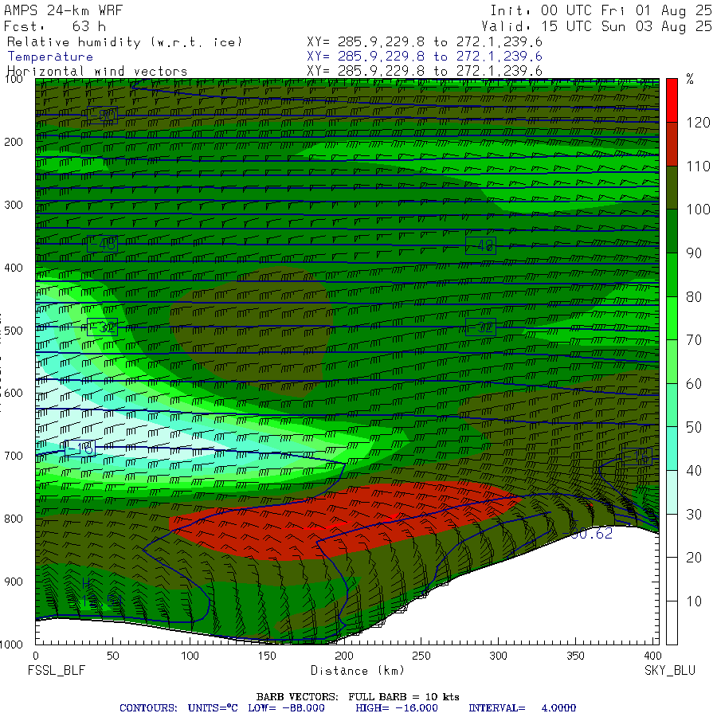Viewport: 717px width, 717px height.
Task: Click the 'Init: 00 UTC Fri 01 Aug 25' line
Action: point(601,10)
